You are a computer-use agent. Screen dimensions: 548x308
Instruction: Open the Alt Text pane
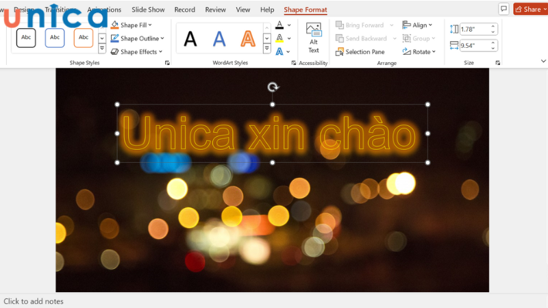[x=314, y=38]
